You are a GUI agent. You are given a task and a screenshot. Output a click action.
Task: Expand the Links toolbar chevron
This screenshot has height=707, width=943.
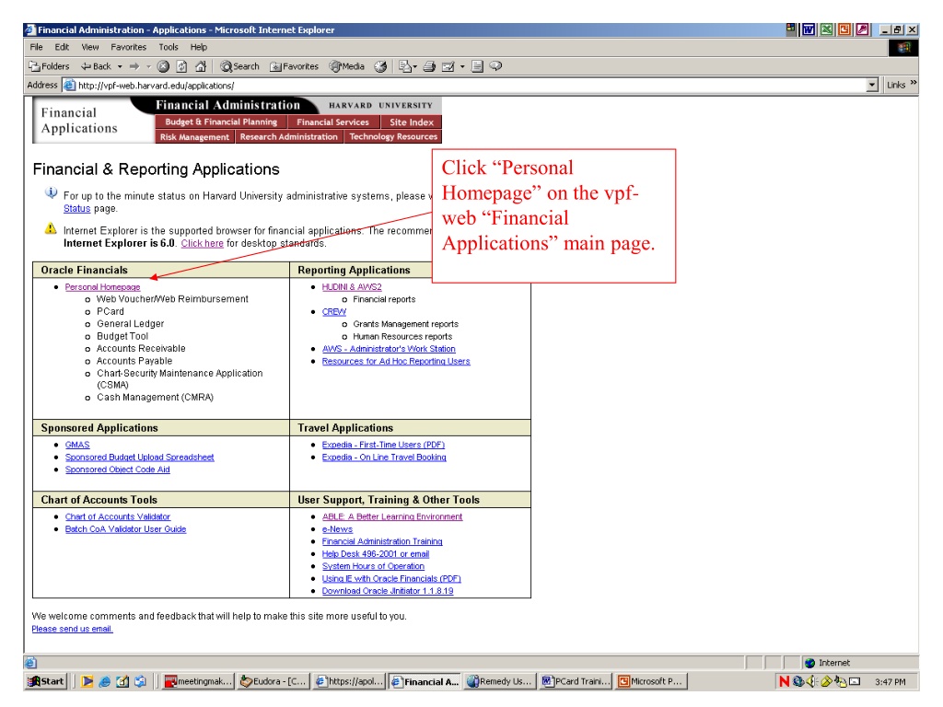point(914,83)
